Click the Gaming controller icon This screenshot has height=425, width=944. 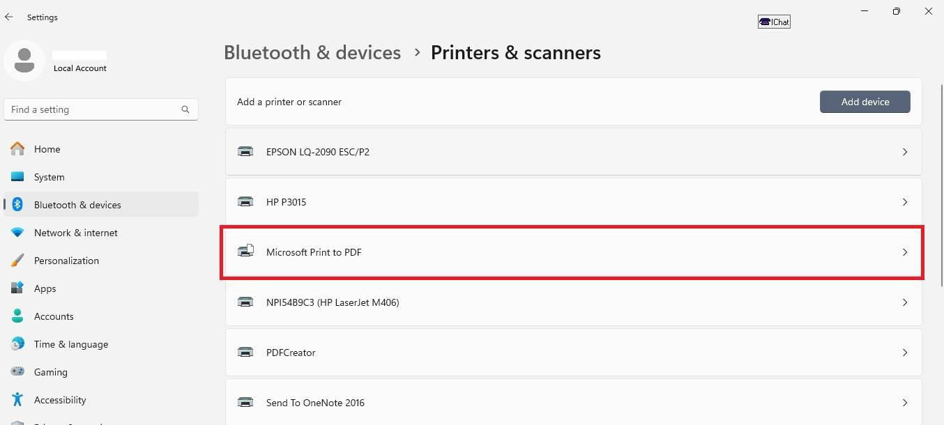18,372
